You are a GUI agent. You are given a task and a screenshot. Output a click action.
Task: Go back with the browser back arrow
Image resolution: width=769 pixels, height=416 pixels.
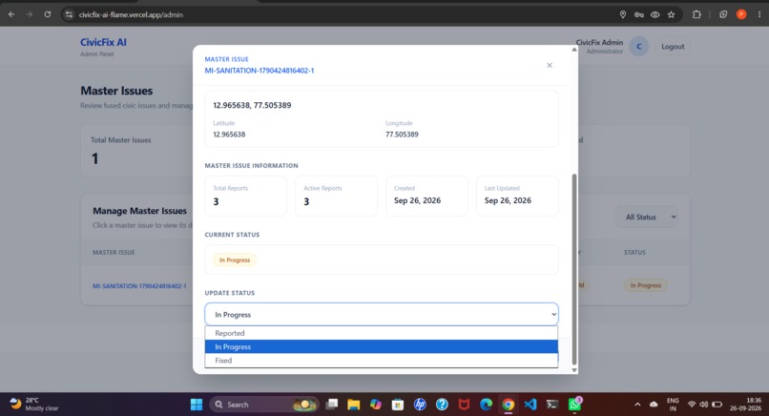coord(11,14)
